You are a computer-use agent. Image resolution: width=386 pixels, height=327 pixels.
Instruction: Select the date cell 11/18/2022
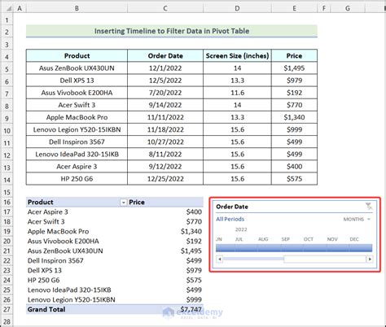tap(165, 129)
